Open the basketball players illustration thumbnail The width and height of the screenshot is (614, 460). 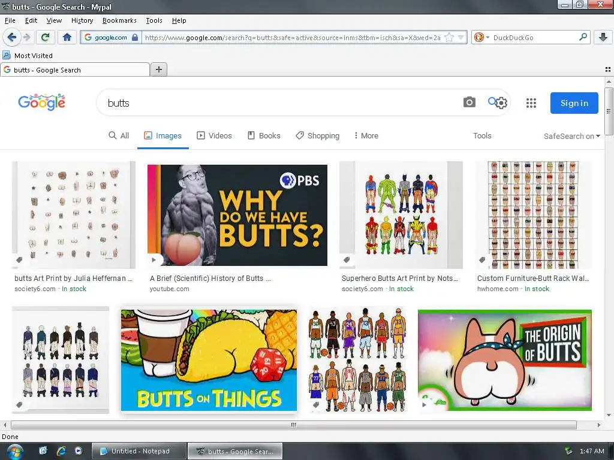357,360
